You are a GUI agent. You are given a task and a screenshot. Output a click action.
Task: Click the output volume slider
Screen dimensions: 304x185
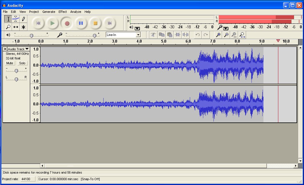(x=31, y=35)
